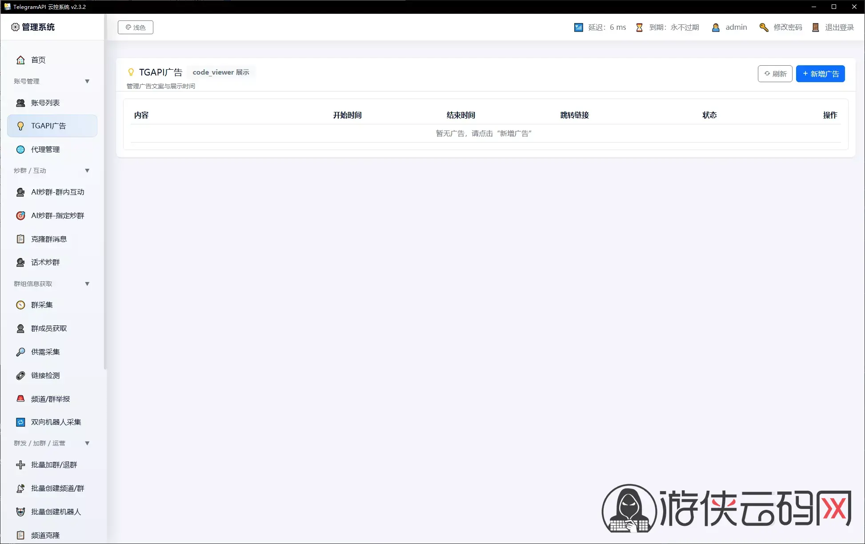Select the 频道/群举报 siren icon
865x544 pixels.
pos(20,399)
